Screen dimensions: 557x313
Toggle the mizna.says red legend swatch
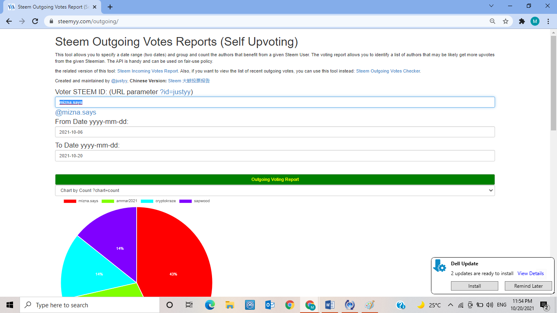click(x=70, y=201)
